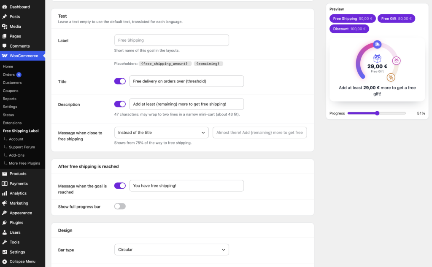Click the Plugins plug icon

click(x=4, y=222)
